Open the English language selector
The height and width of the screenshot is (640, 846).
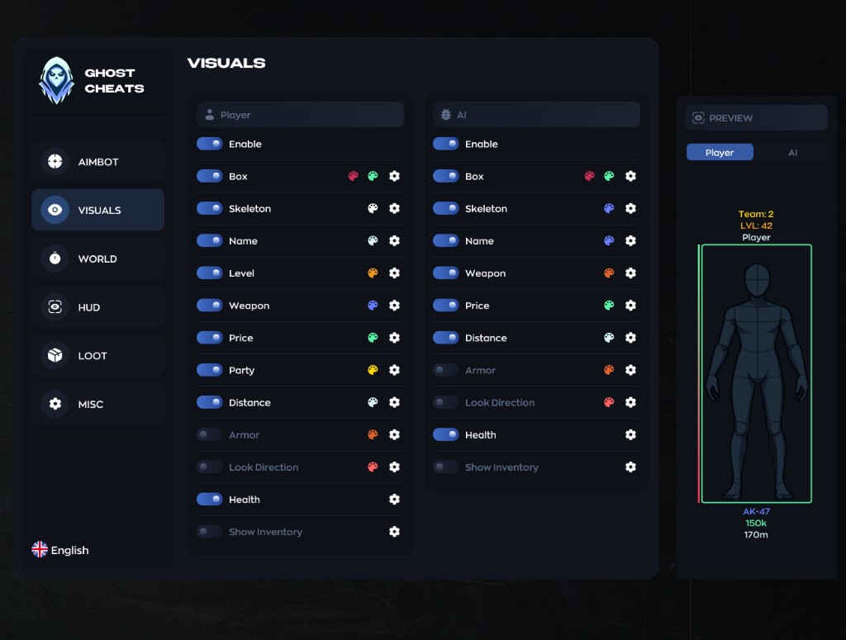pos(60,550)
